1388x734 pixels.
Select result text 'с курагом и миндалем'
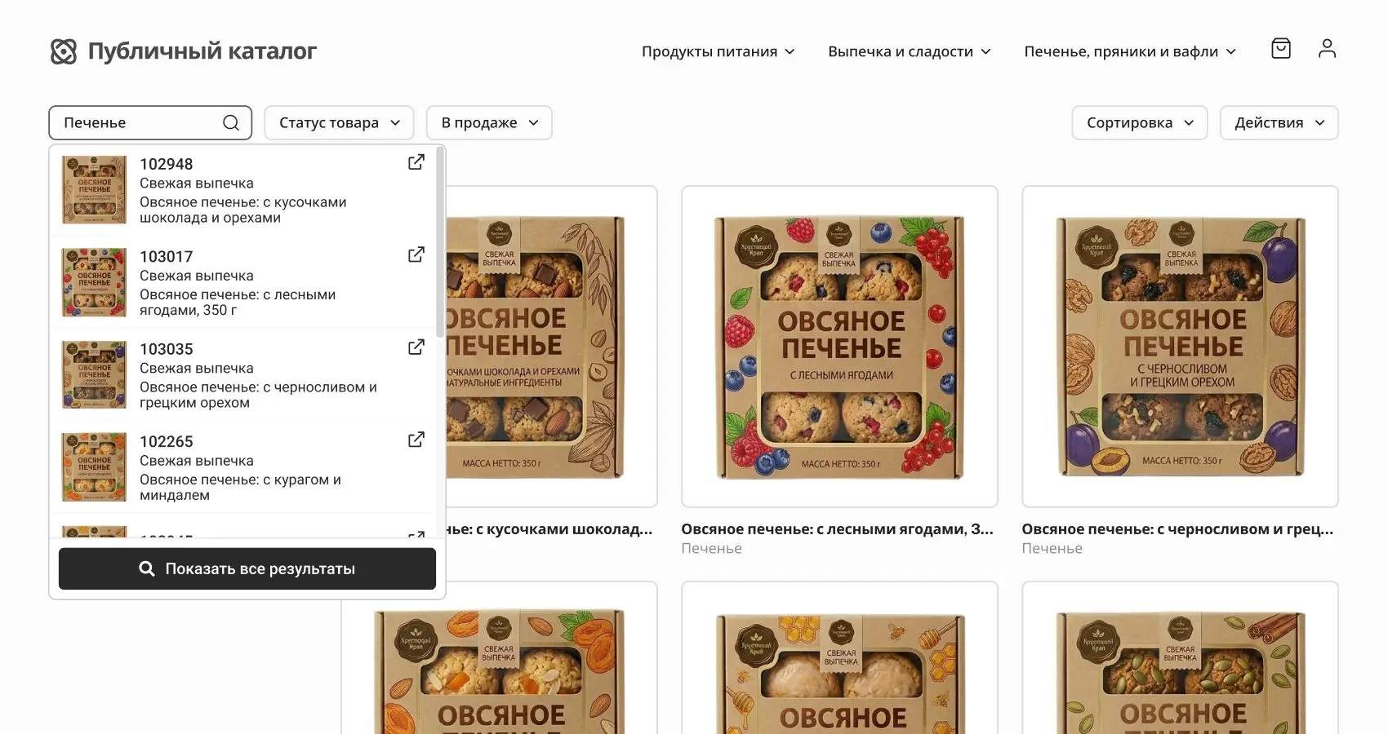[x=240, y=487]
